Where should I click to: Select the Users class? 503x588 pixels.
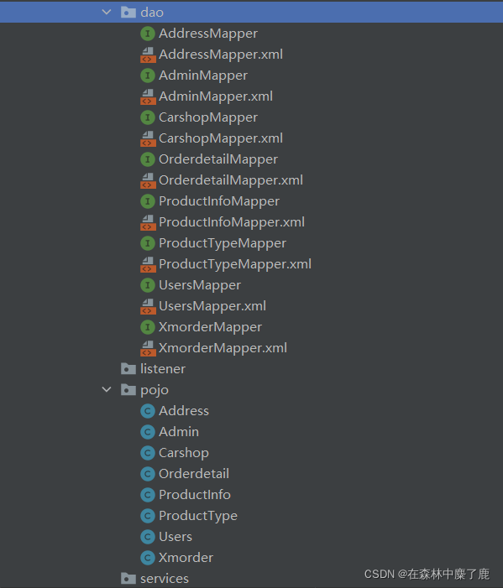point(176,537)
